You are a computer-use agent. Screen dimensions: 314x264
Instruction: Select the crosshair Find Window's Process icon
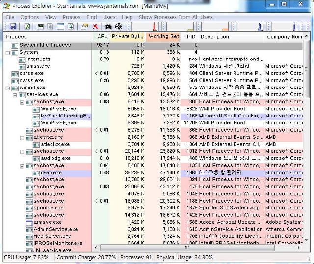[x=119, y=27]
